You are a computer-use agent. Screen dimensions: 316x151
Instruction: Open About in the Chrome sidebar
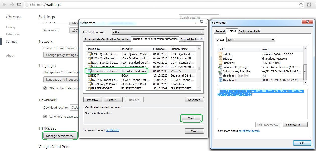[x=10, y=56]
